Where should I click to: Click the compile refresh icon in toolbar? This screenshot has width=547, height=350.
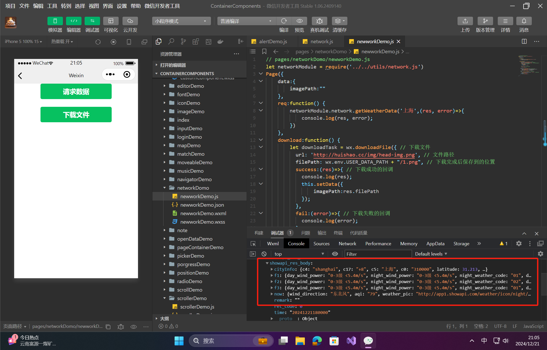click(x=284, y=21)
